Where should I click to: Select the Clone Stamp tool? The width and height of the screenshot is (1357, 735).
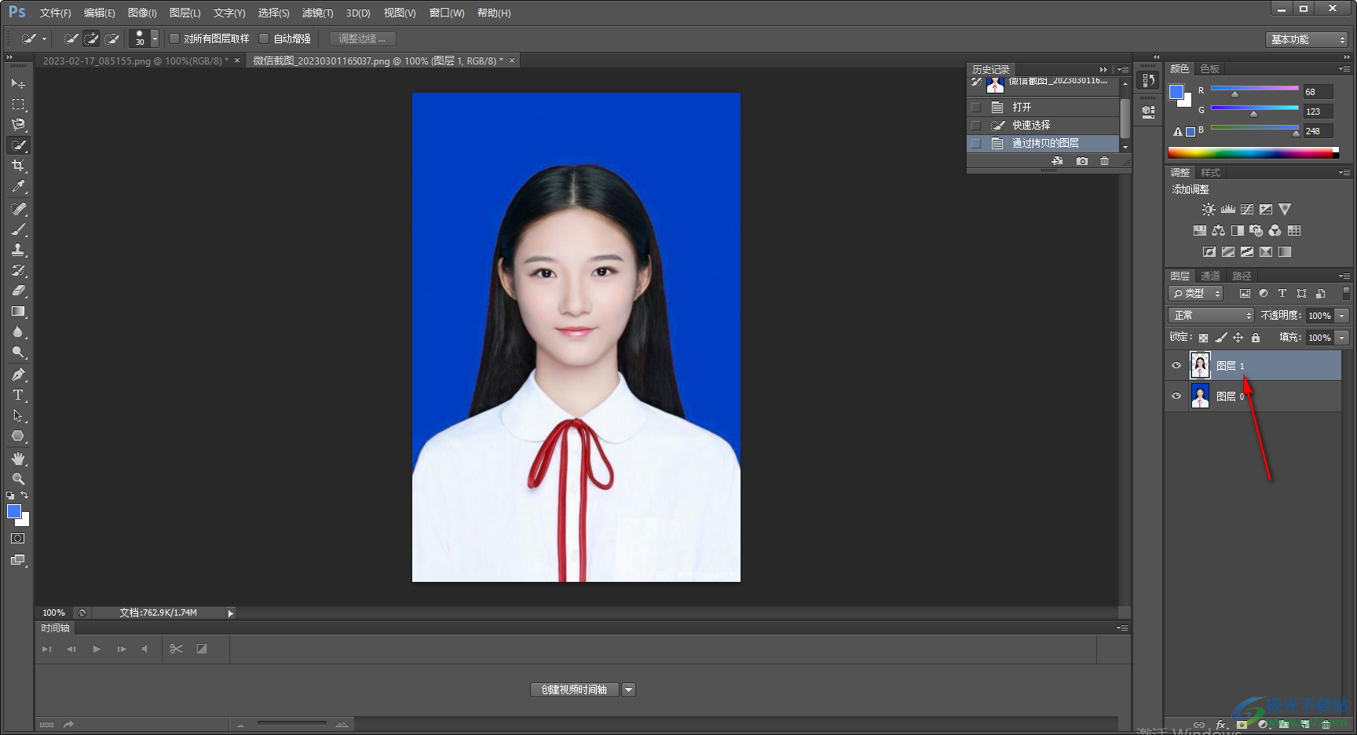point(18,250)
